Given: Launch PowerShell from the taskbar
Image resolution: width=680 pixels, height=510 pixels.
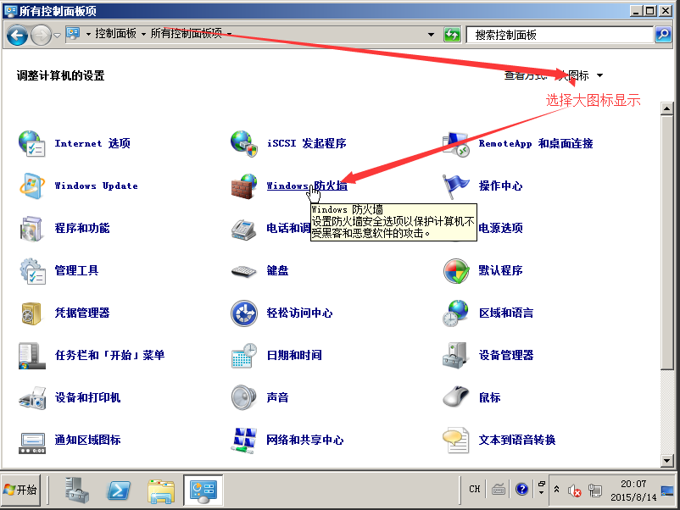Looking at the screenshot, I should click(119, 490).
